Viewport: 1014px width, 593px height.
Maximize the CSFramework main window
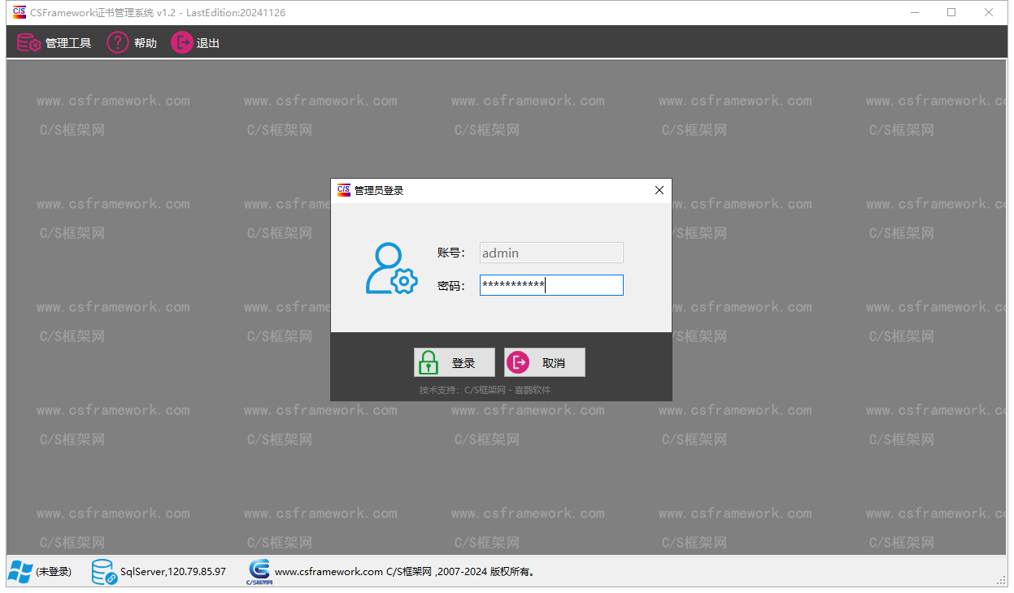click(x=951, y=12)
